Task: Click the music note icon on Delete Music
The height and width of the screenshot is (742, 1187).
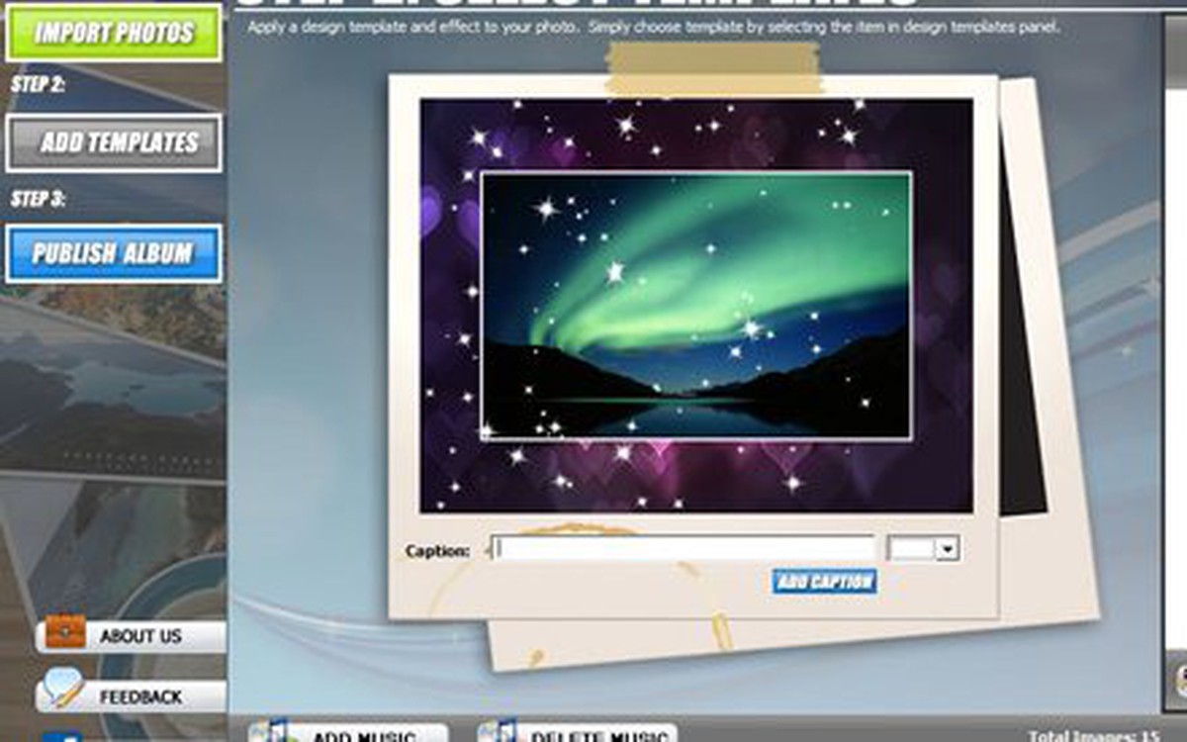Action: coord(498,731)
